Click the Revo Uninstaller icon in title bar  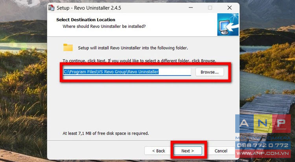pos(52,8)
